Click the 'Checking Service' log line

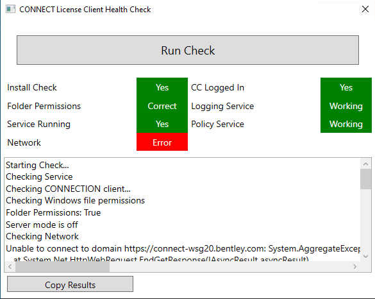pos(39,176)
